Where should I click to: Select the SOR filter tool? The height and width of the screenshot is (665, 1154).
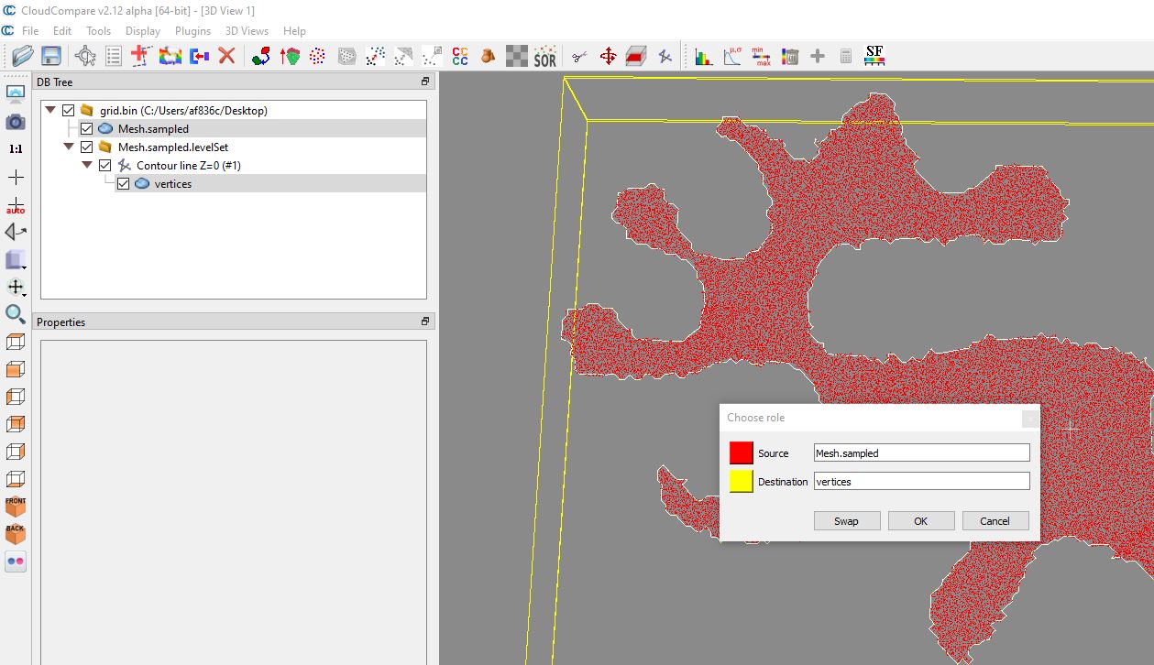[544, 57]
